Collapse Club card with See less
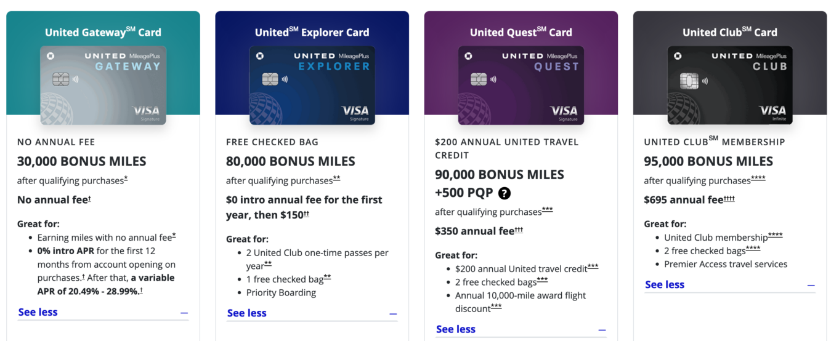This screenshot has height=341, width=839. point(664,284)
